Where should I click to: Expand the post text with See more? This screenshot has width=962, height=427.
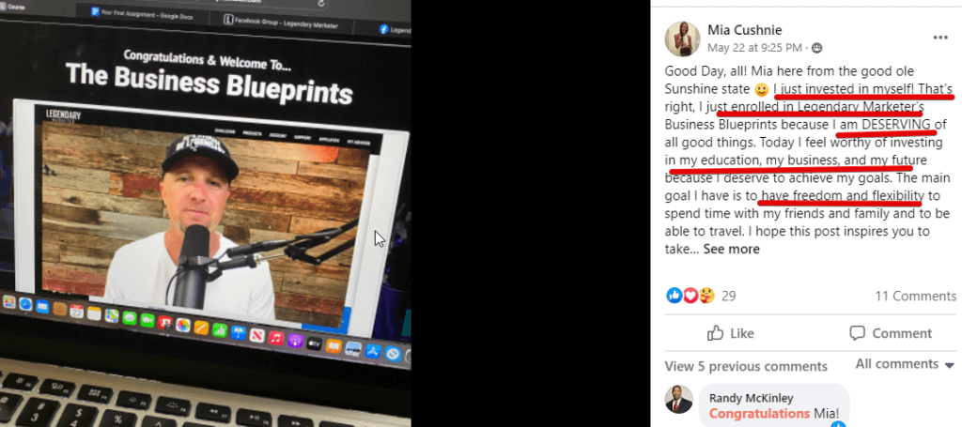pyautogui.click(x=731, y=249)
